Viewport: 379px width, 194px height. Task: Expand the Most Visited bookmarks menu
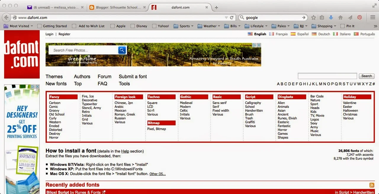coord(18,26)
